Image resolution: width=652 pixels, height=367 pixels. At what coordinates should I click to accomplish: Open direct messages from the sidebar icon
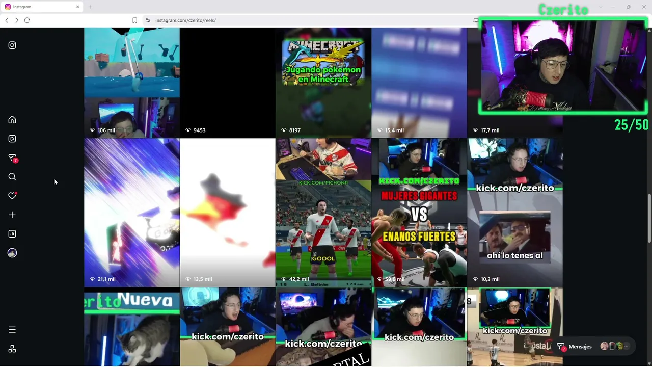click(x=12, y=158)
